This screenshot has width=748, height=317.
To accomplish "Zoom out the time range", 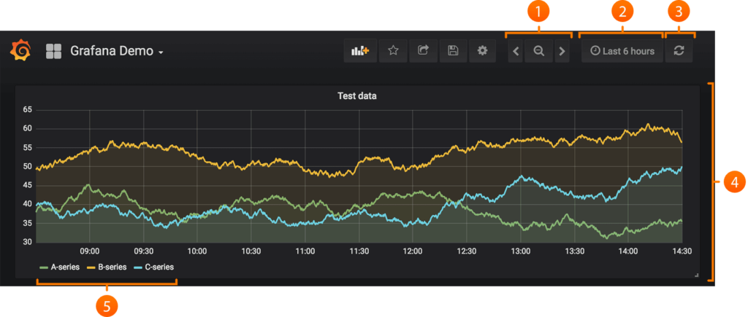I will [538, 51].
